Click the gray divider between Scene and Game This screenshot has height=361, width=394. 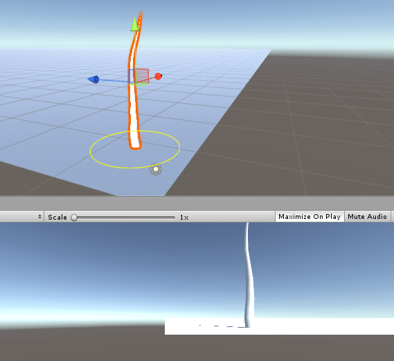(197, 203)
